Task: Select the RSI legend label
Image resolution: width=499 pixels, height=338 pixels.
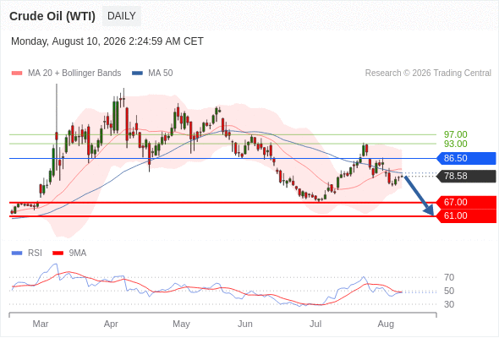Action: click(35, 253)
